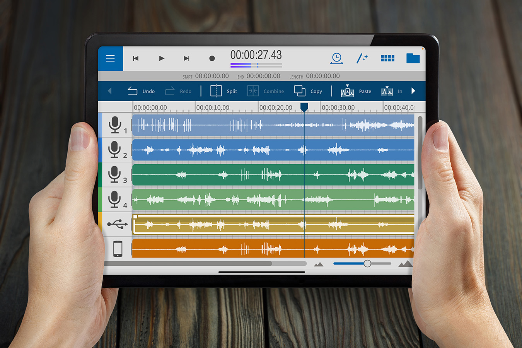This screenshot has width=522, height=348.
Task: Click the light-blue track 1 waveform
Action: (x=273, y=125)
